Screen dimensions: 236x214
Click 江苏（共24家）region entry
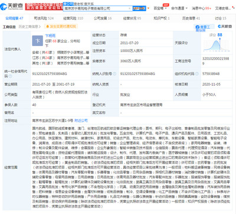44,58
